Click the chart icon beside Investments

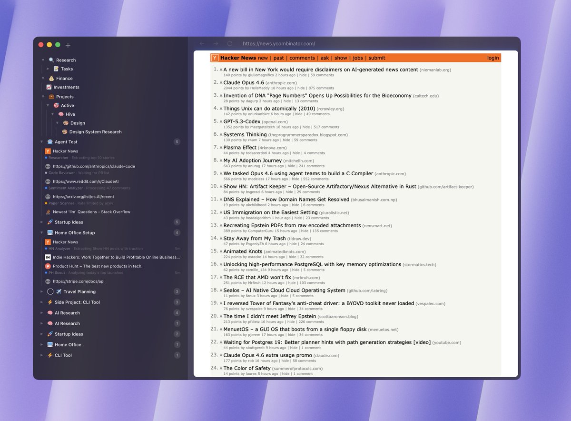pos(49,87)
